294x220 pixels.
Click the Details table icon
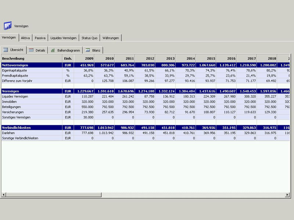point(31,50)
